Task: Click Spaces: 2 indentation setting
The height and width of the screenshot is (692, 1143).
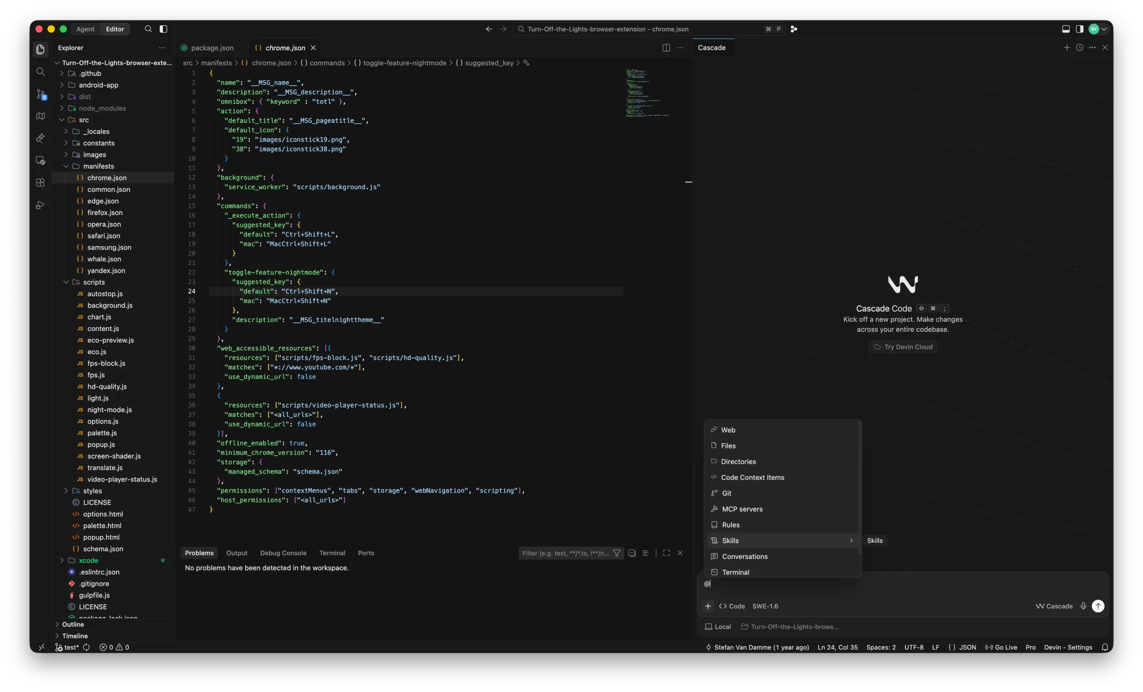Action: (x=880, y=647)
